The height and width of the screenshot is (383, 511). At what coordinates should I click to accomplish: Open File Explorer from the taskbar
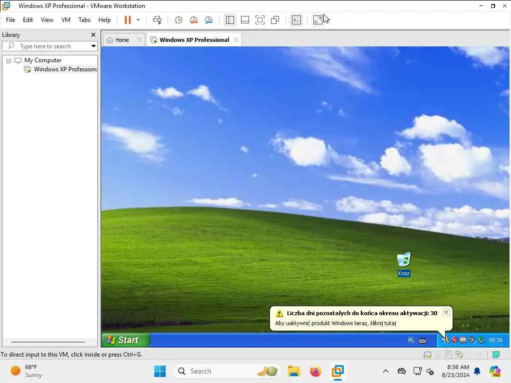point(293,371)
